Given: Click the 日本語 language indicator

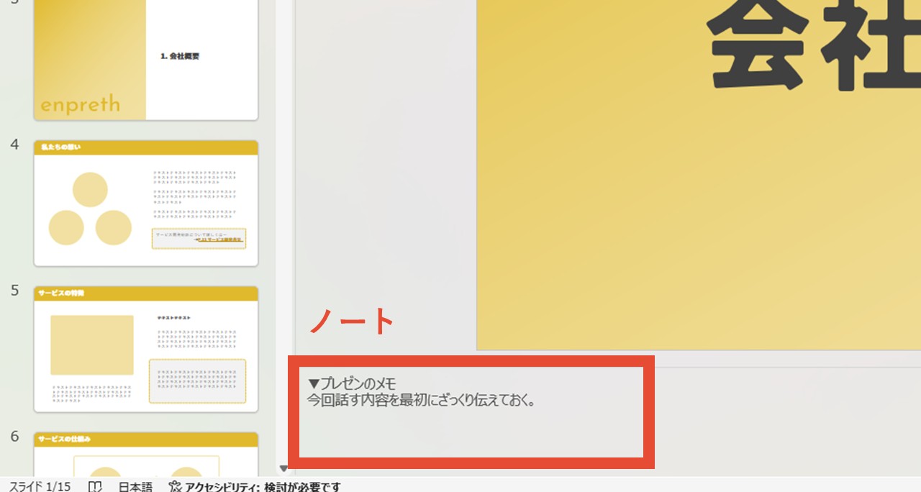Looking at the screenshot, I should [135, 487].
